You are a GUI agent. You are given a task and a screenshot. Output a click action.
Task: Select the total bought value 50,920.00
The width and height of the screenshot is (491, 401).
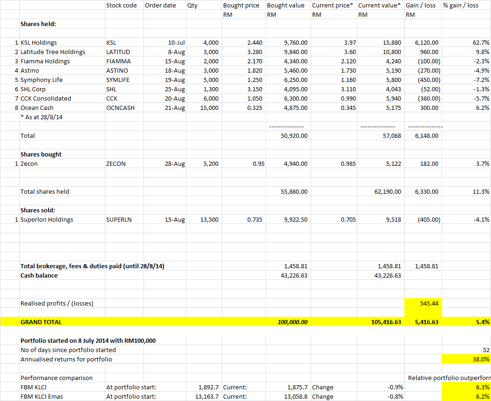coord(288,136)
